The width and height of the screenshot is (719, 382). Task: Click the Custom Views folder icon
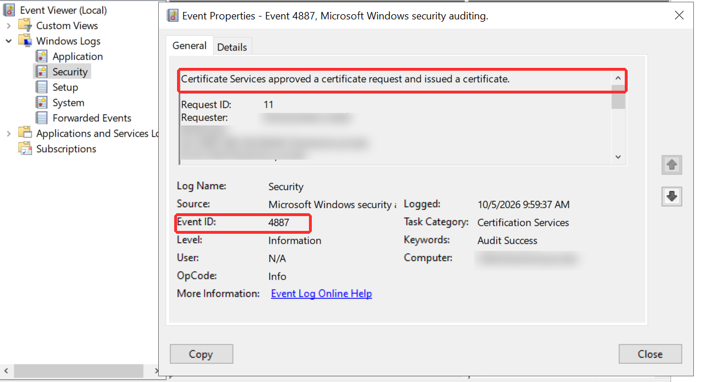tap(25, 25)
